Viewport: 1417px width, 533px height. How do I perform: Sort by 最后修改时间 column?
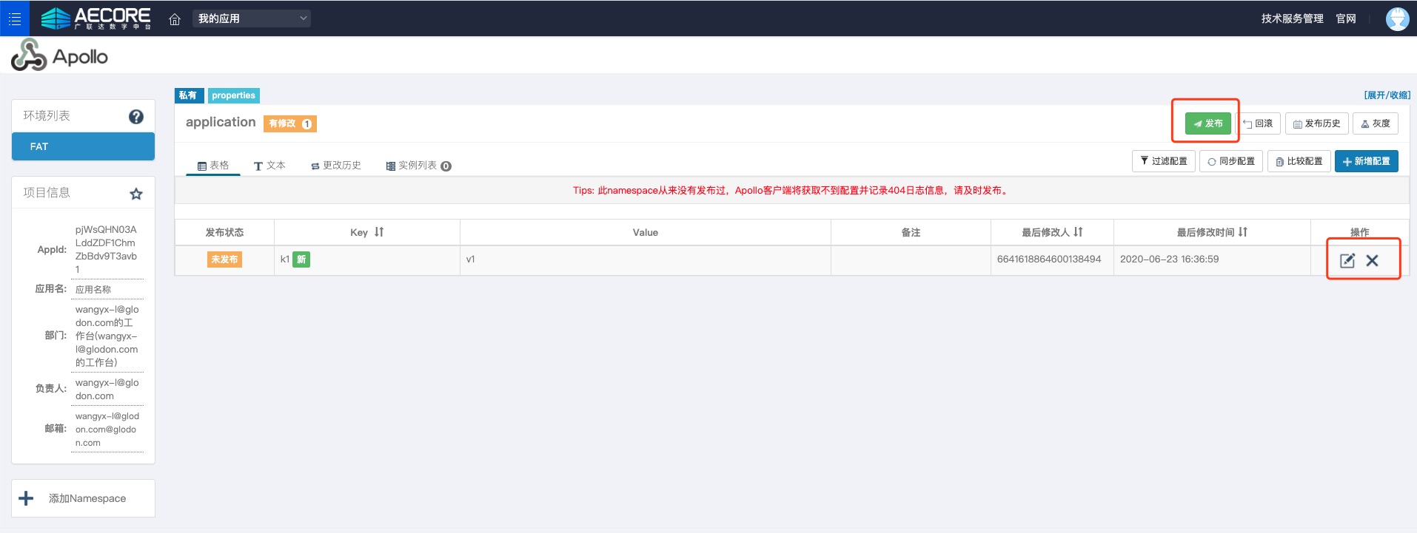pyautogui.click(x=1242, y=232)
